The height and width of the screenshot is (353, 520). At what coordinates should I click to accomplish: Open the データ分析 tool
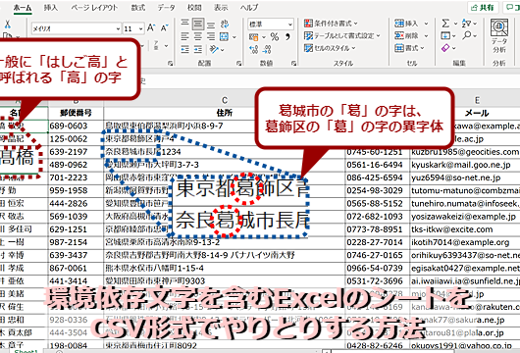pyautogui.click(x=499, y=36)
